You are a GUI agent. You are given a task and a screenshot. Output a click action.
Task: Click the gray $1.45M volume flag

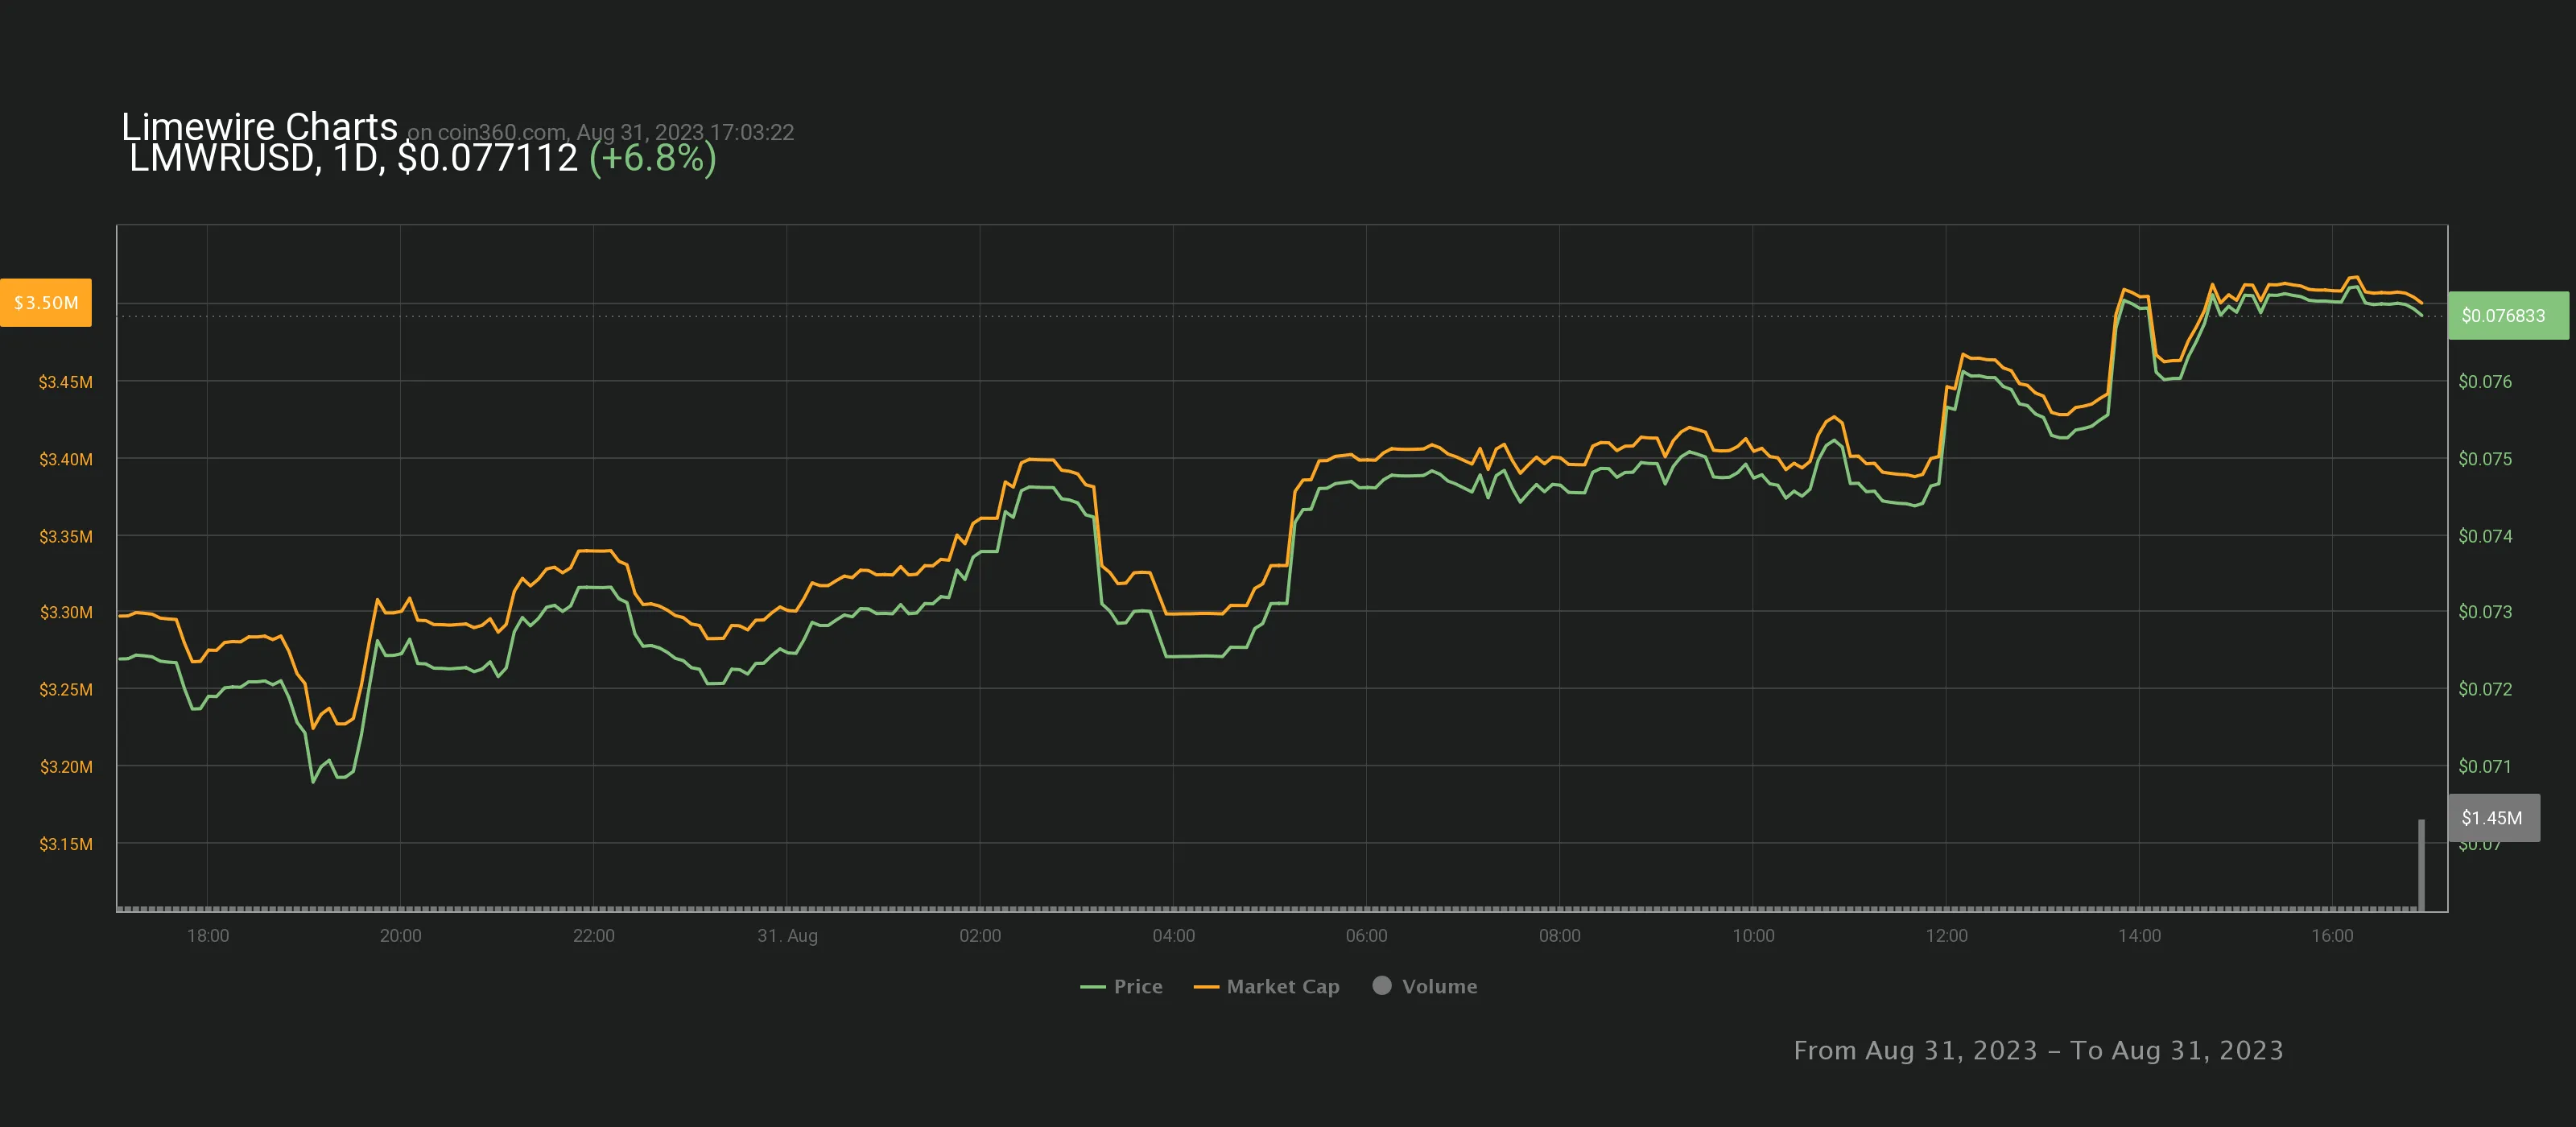2492,817
